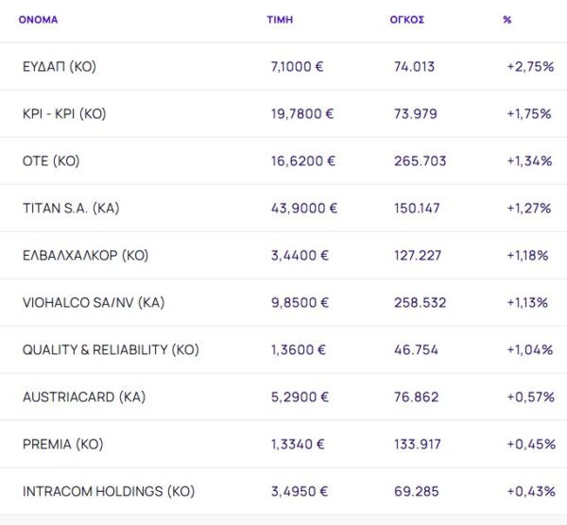567x525 pixels.
Task: Open QUALITY & RELIABILITY (ΚΟ) entry
Action: click(111, 350)
